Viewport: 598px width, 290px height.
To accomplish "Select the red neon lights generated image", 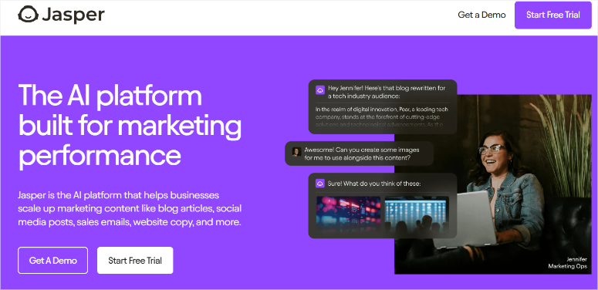I will [348, 214].
